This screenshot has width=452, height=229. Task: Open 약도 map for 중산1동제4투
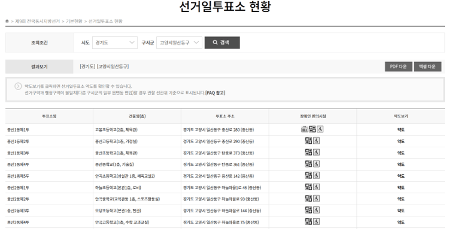(x=401, y=165)
